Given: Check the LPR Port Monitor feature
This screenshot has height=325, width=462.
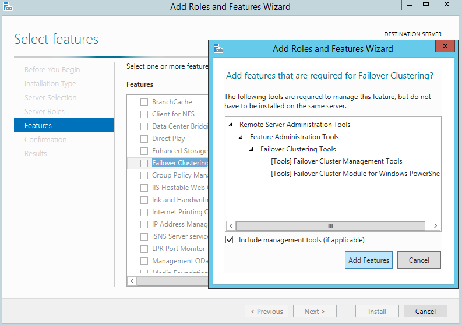Looking at the screenshot, I should [144, 249].
